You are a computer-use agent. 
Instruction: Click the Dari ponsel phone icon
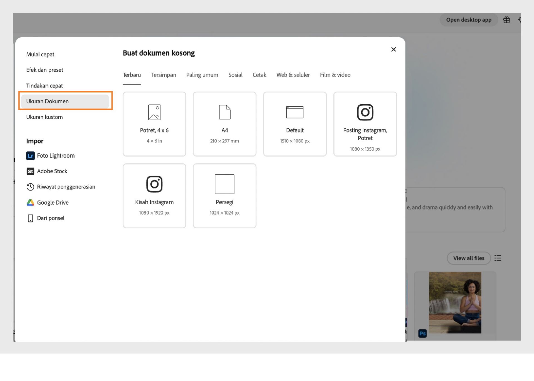30,218
